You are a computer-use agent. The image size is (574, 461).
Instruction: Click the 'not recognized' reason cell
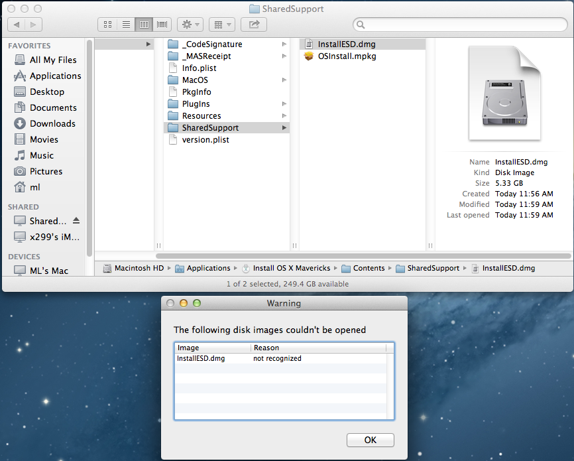(277, 358)
